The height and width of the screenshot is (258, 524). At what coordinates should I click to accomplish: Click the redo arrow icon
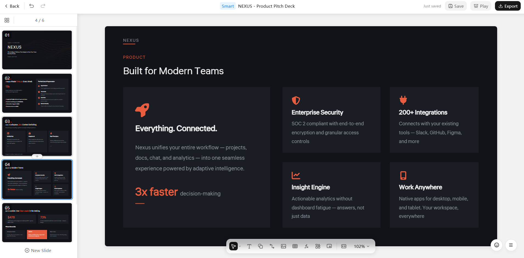click(43, 6)
